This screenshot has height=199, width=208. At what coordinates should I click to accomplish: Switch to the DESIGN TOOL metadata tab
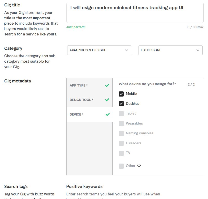click(x=90, y=100)
